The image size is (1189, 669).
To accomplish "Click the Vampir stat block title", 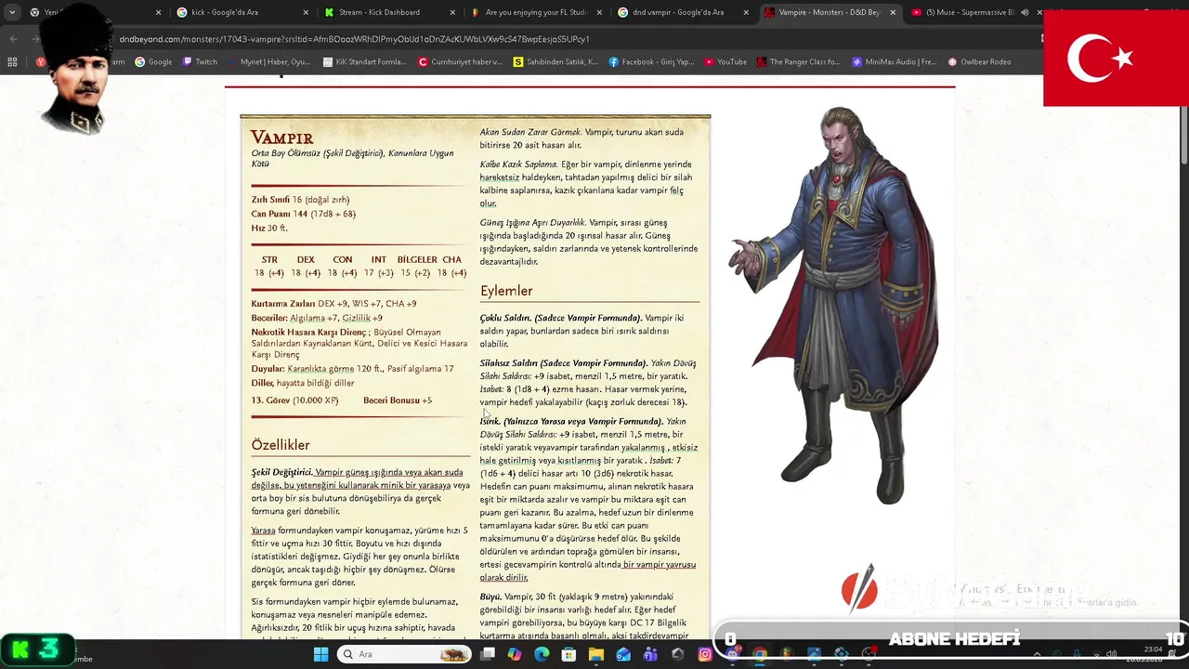I will [x=282, y=138].
